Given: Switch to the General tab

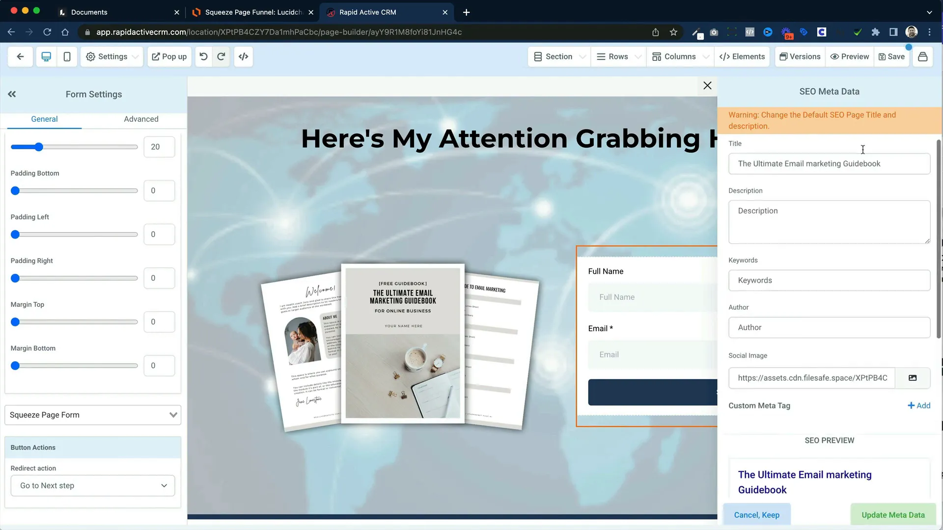Looking at the screenshot, I should [x=44, y=119].
